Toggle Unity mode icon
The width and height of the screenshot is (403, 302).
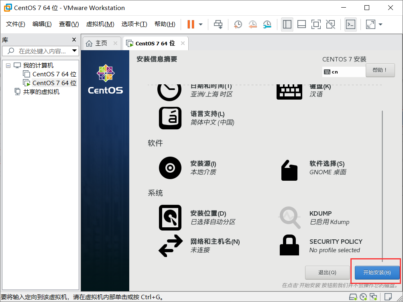point(330,24)
